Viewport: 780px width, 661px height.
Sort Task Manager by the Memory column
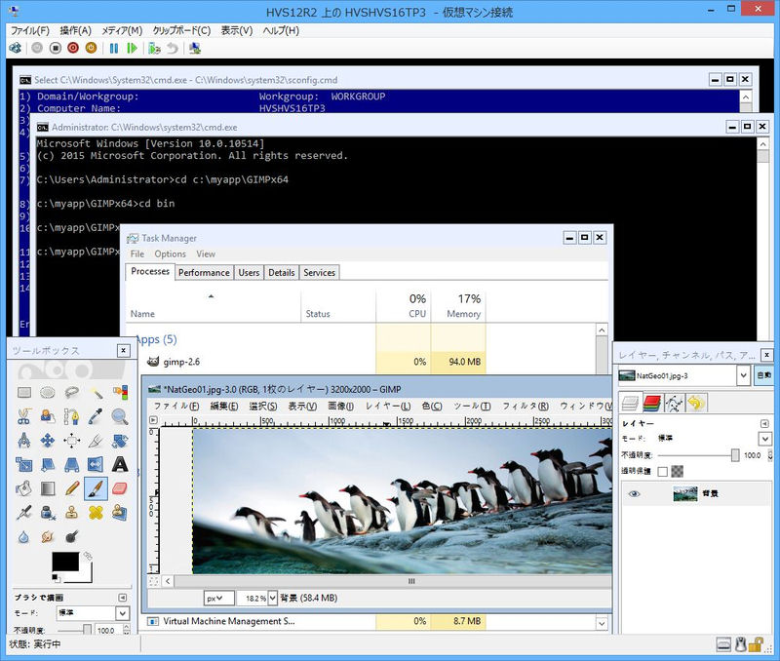(x=458, y=306)
